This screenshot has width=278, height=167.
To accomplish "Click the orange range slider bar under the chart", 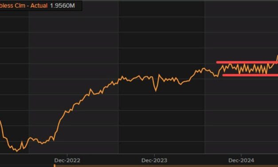I will [x=166, y=166].
